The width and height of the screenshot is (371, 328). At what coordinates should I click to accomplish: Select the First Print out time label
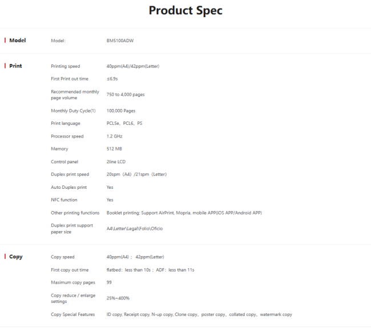pyautogui.click(x=70, y=79)
